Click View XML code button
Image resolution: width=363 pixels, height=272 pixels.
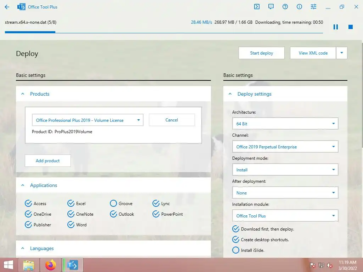click(313, 53)
